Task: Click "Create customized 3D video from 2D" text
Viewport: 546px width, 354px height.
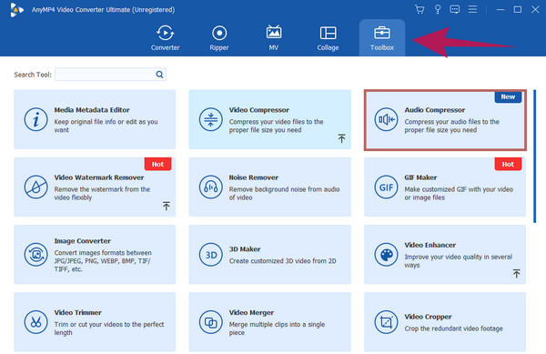Action: point(282,260)
